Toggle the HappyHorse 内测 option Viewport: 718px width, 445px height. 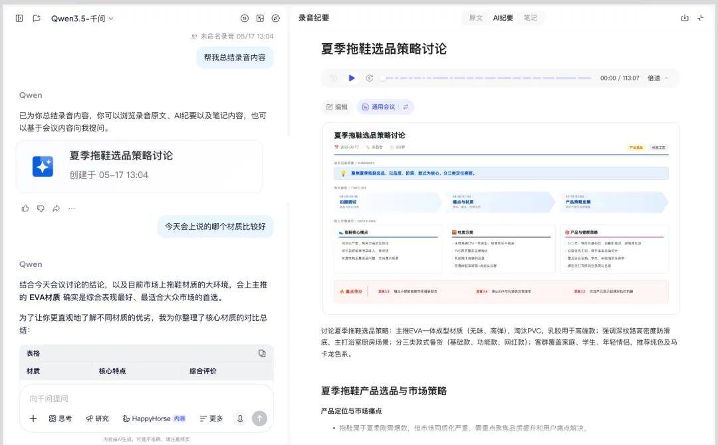[x=154, y=418]
